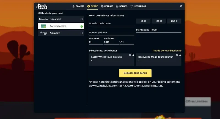Select Carte bancaire green check option

[82, 26]
